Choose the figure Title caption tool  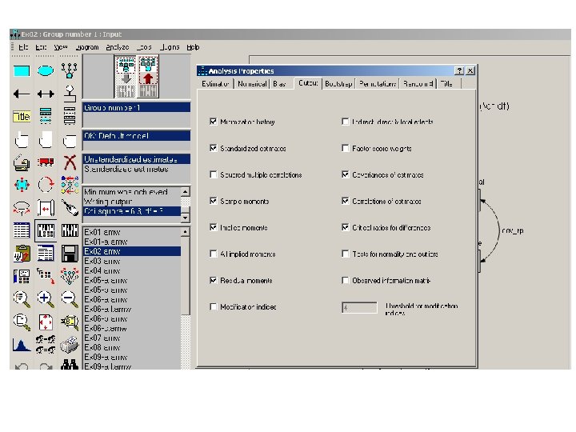pos(22,117)
